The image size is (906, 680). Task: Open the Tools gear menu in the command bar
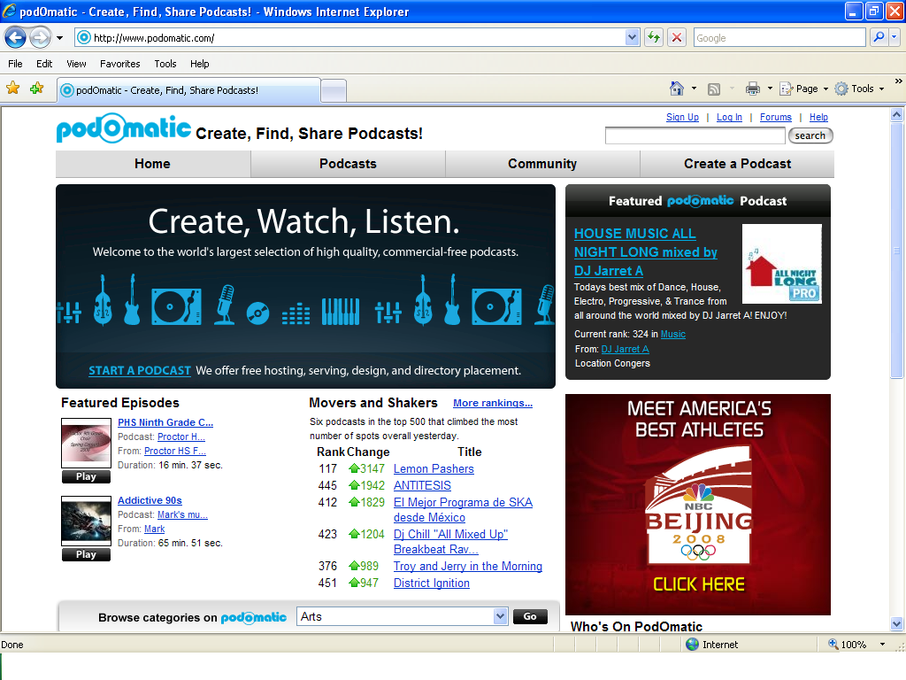860,89
